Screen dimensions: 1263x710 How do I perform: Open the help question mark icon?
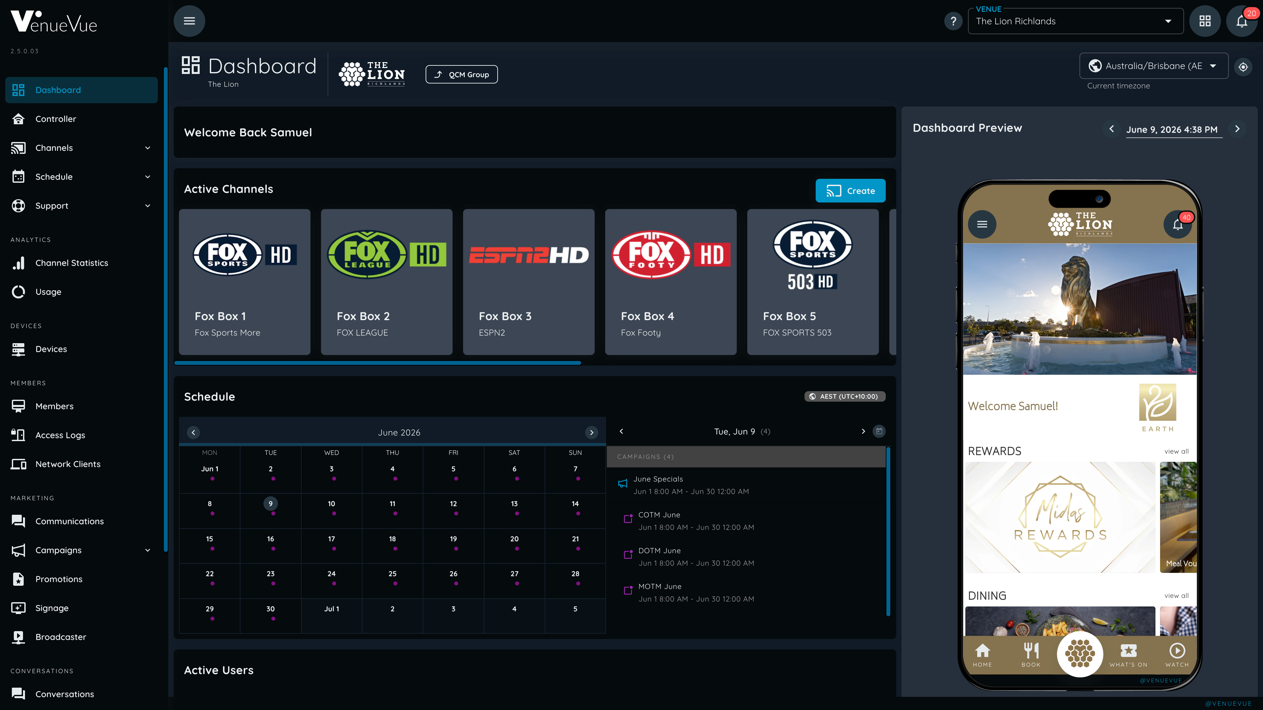(953, 21)
